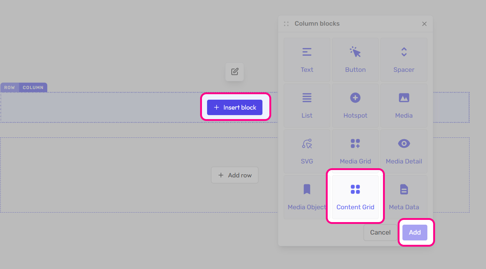Select the Text block tile
486x269 pixels.
click(x=307, y=60)
